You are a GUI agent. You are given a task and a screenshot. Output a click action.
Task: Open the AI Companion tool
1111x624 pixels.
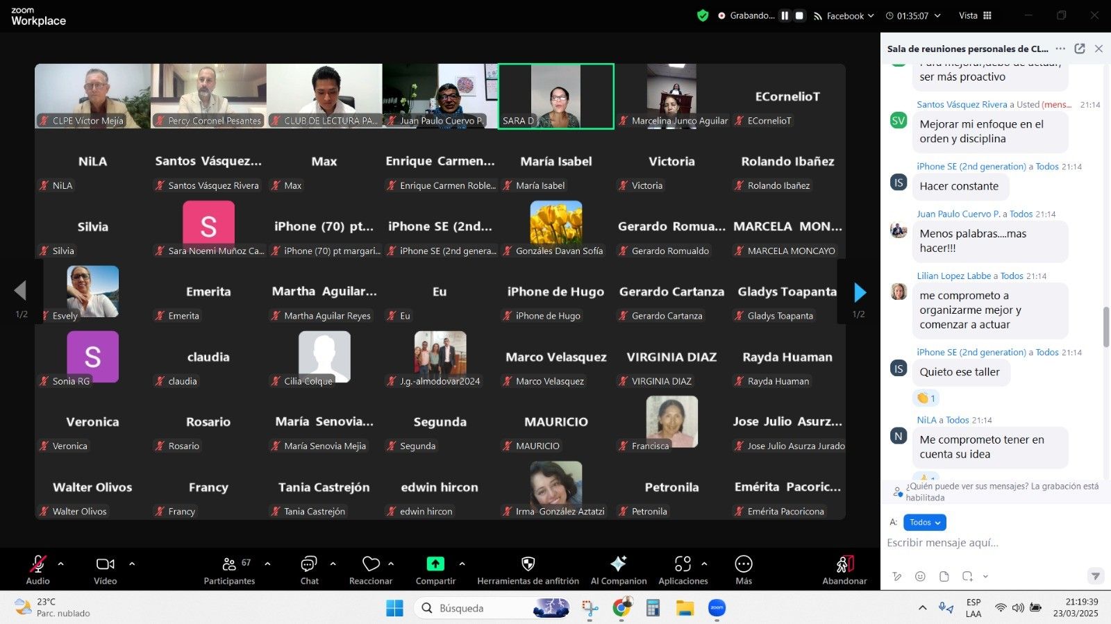pyautogui.click(x=618, y=564)
